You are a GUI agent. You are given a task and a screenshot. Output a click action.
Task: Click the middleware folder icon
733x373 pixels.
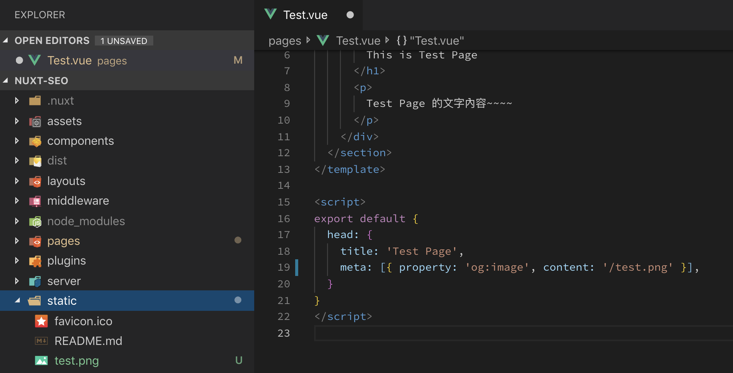pos(35,201)
